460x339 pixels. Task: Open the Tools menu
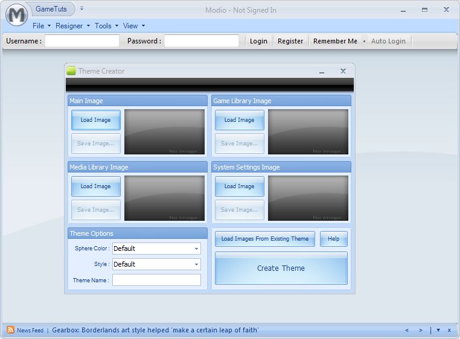(106, 26)
